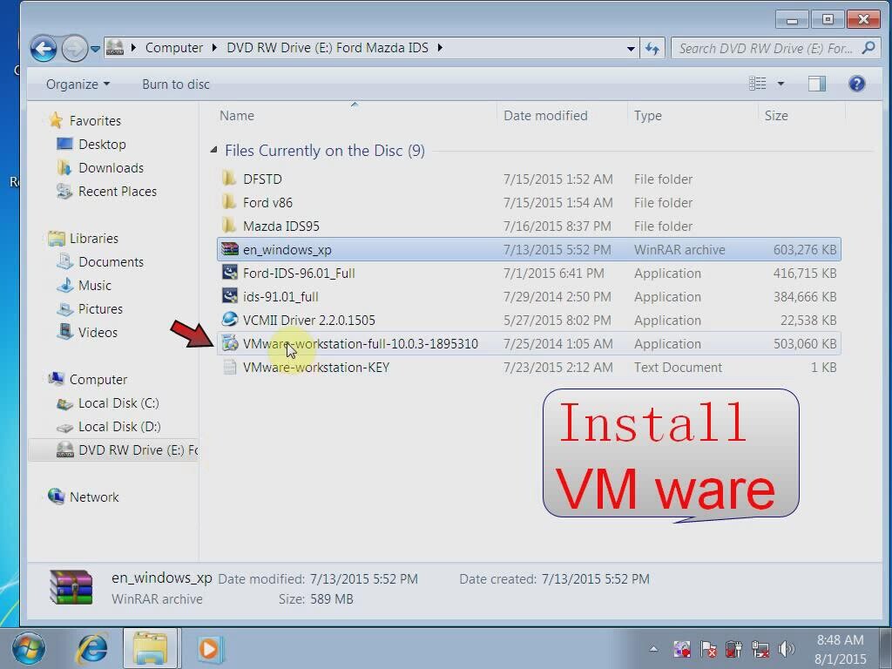The height and width of the screenshot is (669, 892).
Task: Select the Ford-IDS-96.01_Full installer icon
Action: pyautogui.click(x=229, y=273)
